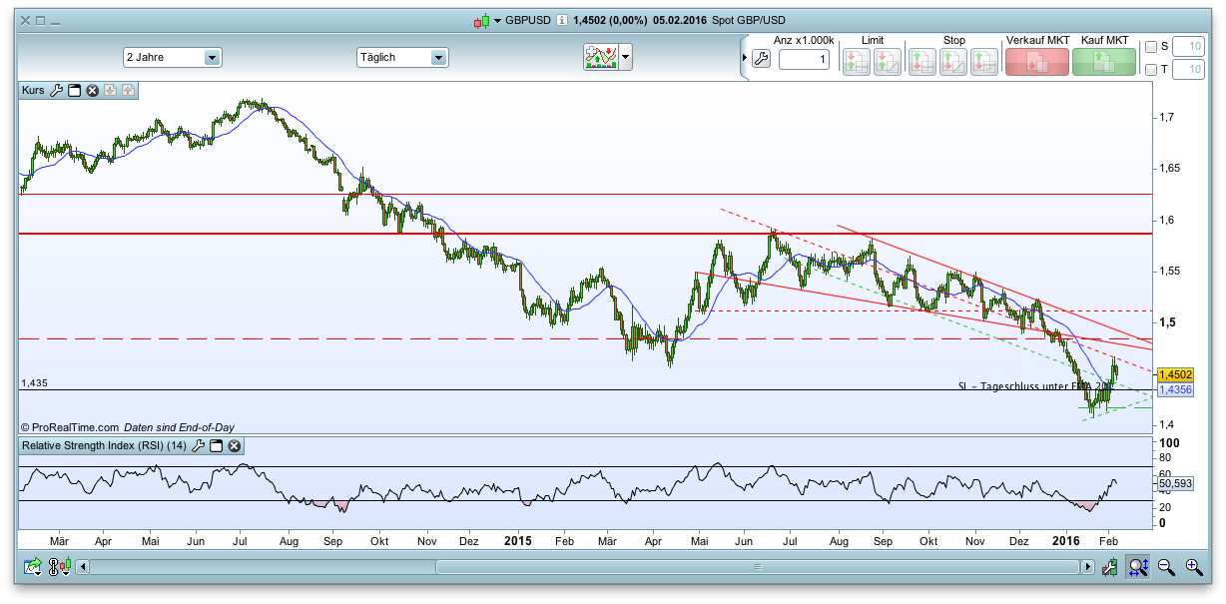The image size is (1226, 604).
Task: Click the zoom in magnifier icon
Action: 1193,567
